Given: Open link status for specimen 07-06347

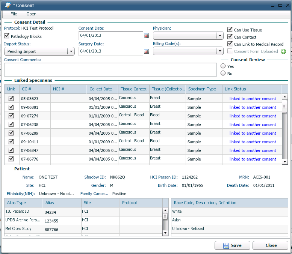Looking at the screenshot, I should pos(253,150).
